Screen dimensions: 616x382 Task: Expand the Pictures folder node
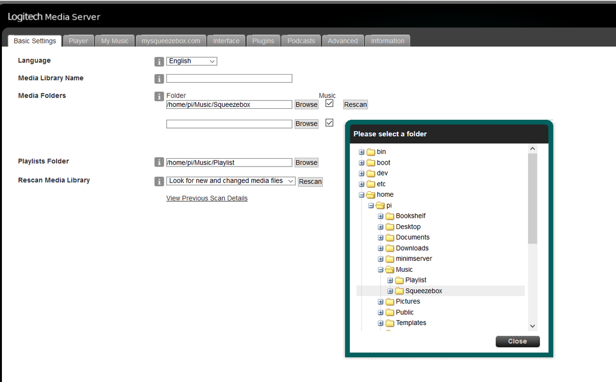[381, 302]
